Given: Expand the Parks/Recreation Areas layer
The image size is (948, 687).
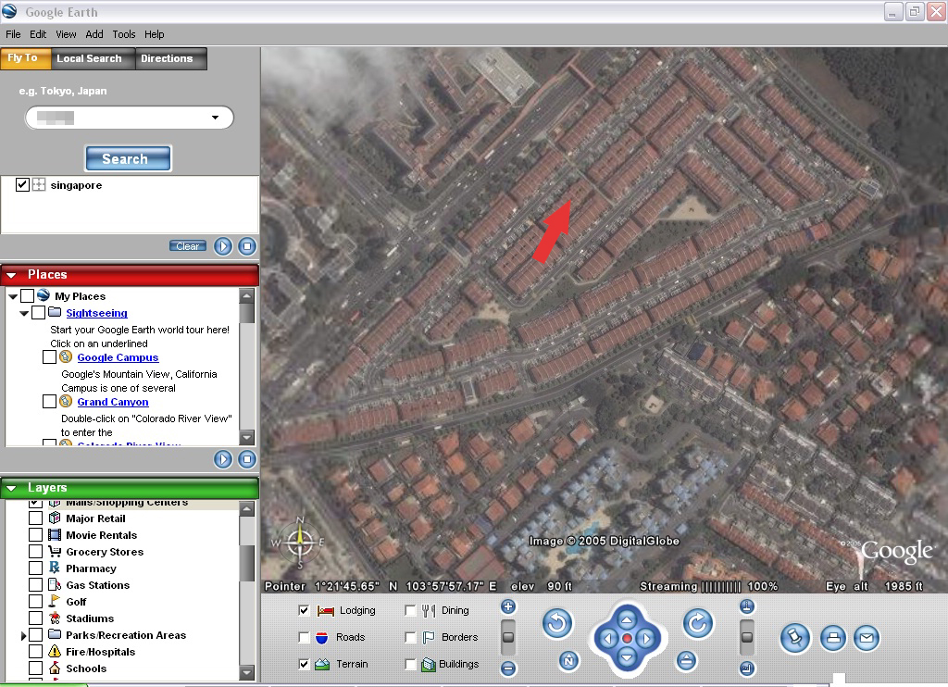Looking at the screenshot, I should (x=23, y=635).
